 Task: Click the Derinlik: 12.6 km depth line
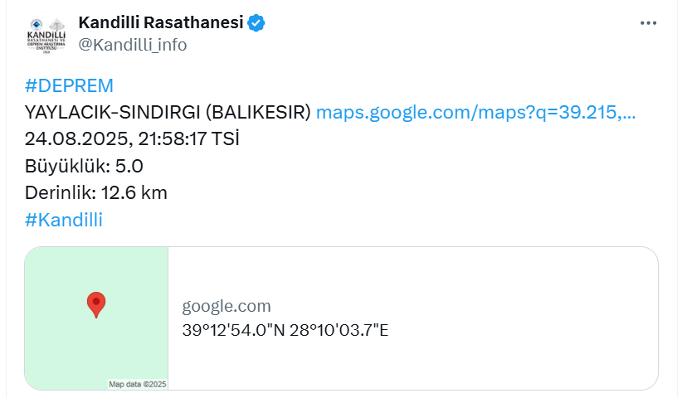96,193
